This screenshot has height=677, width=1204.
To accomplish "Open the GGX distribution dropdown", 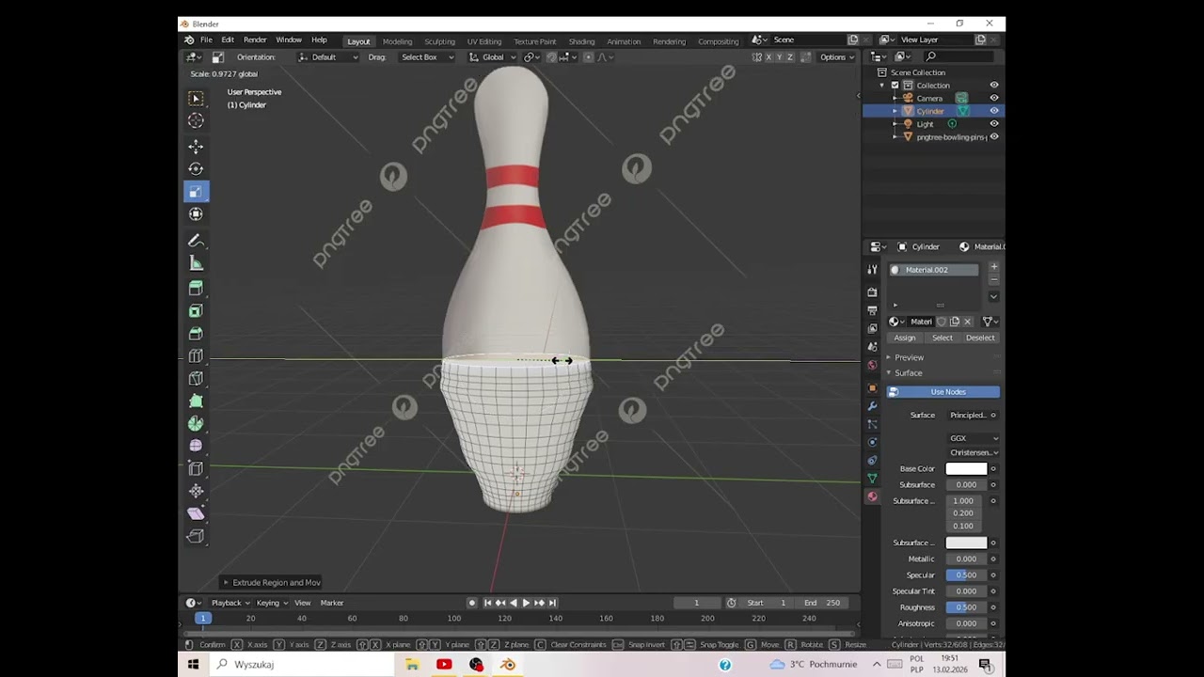I will coord(974,438).
